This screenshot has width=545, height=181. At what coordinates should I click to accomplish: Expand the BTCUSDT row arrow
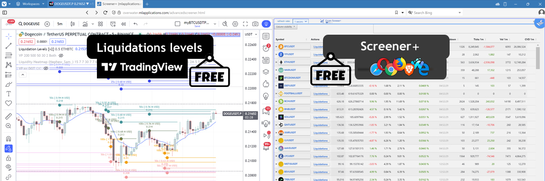[277, 46]
